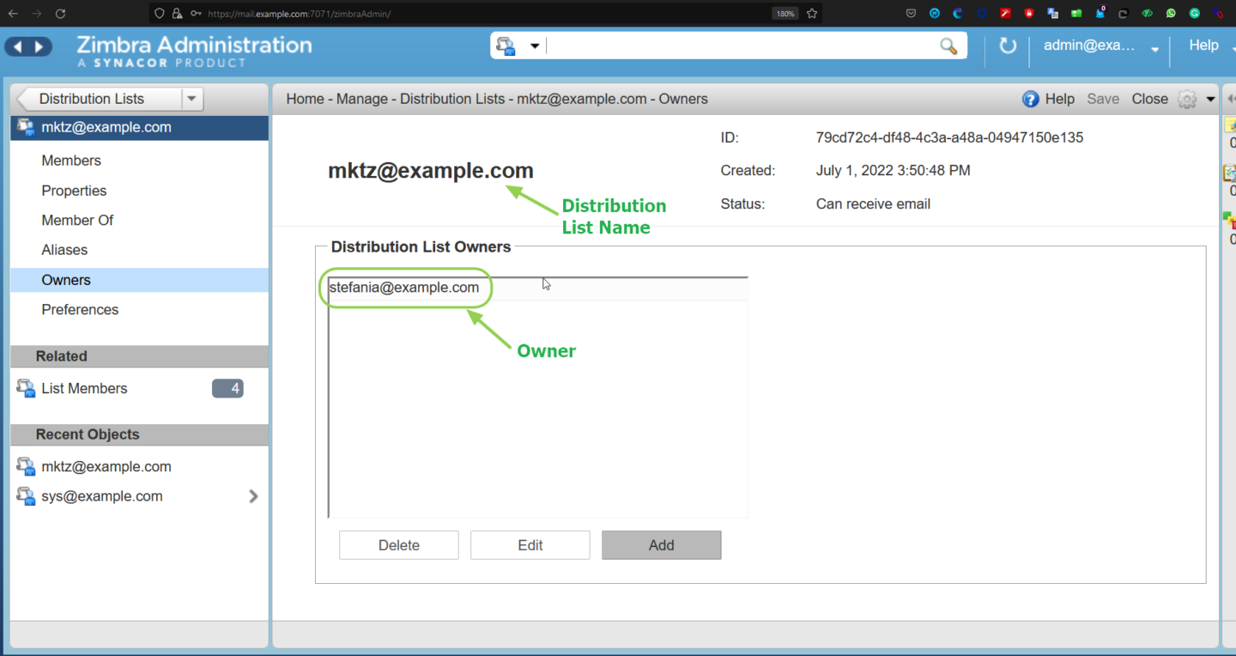
Task: Open the Properties section
Action: point(74,191)
